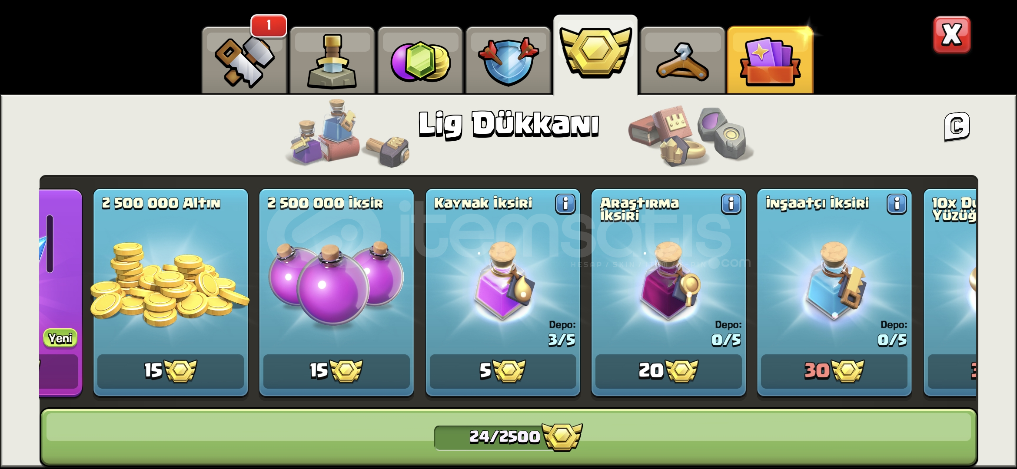1017x469 pixels.
Task: Open the purple Yeni item card
Action: coord(60,292)
